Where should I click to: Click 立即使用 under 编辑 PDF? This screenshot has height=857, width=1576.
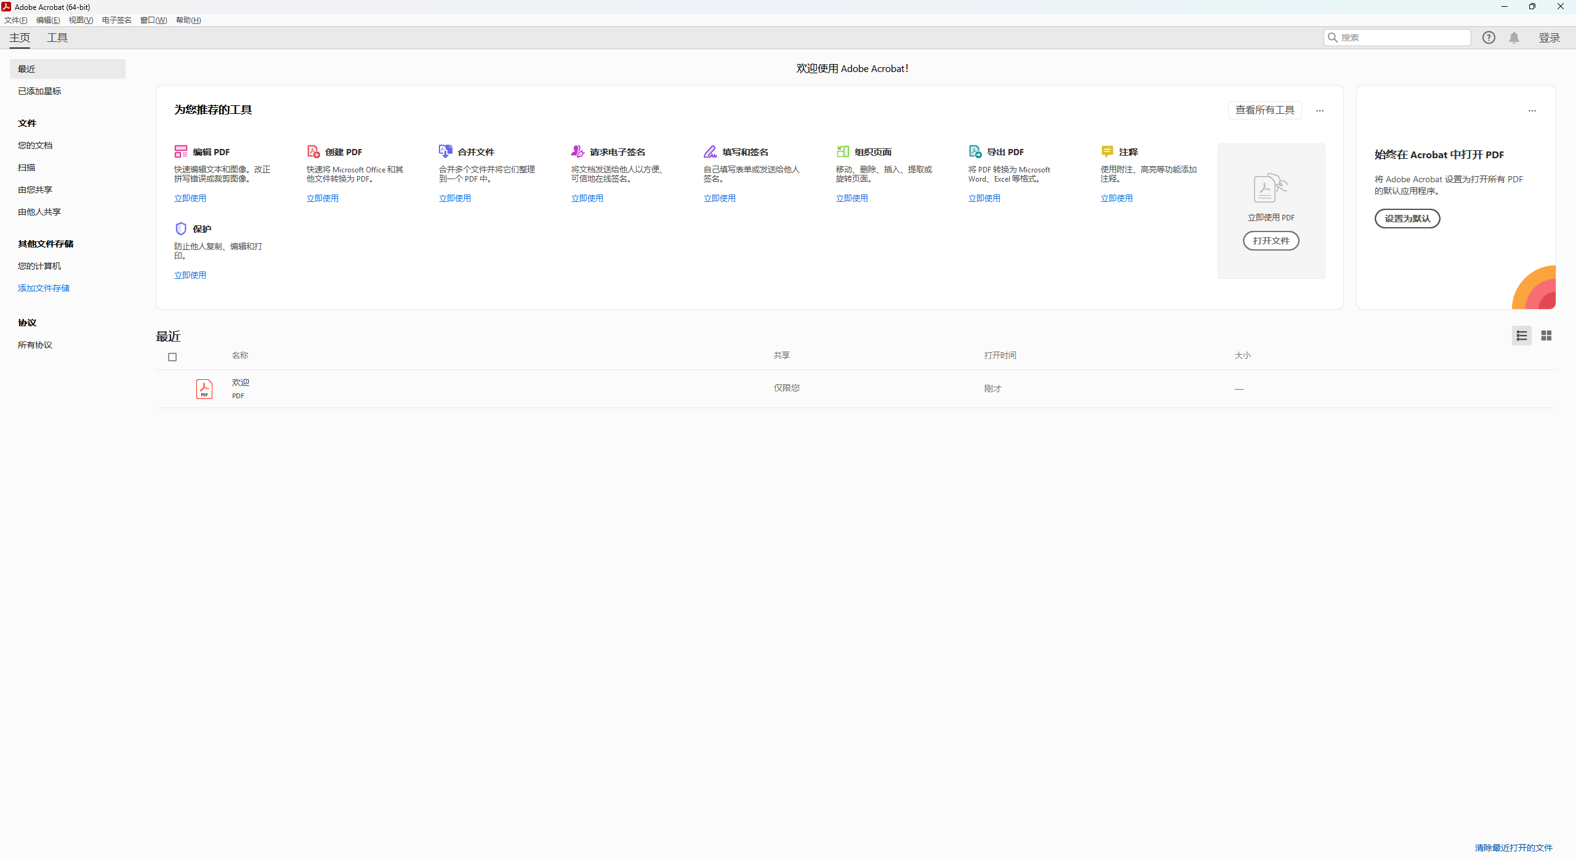tap(190, 198)
